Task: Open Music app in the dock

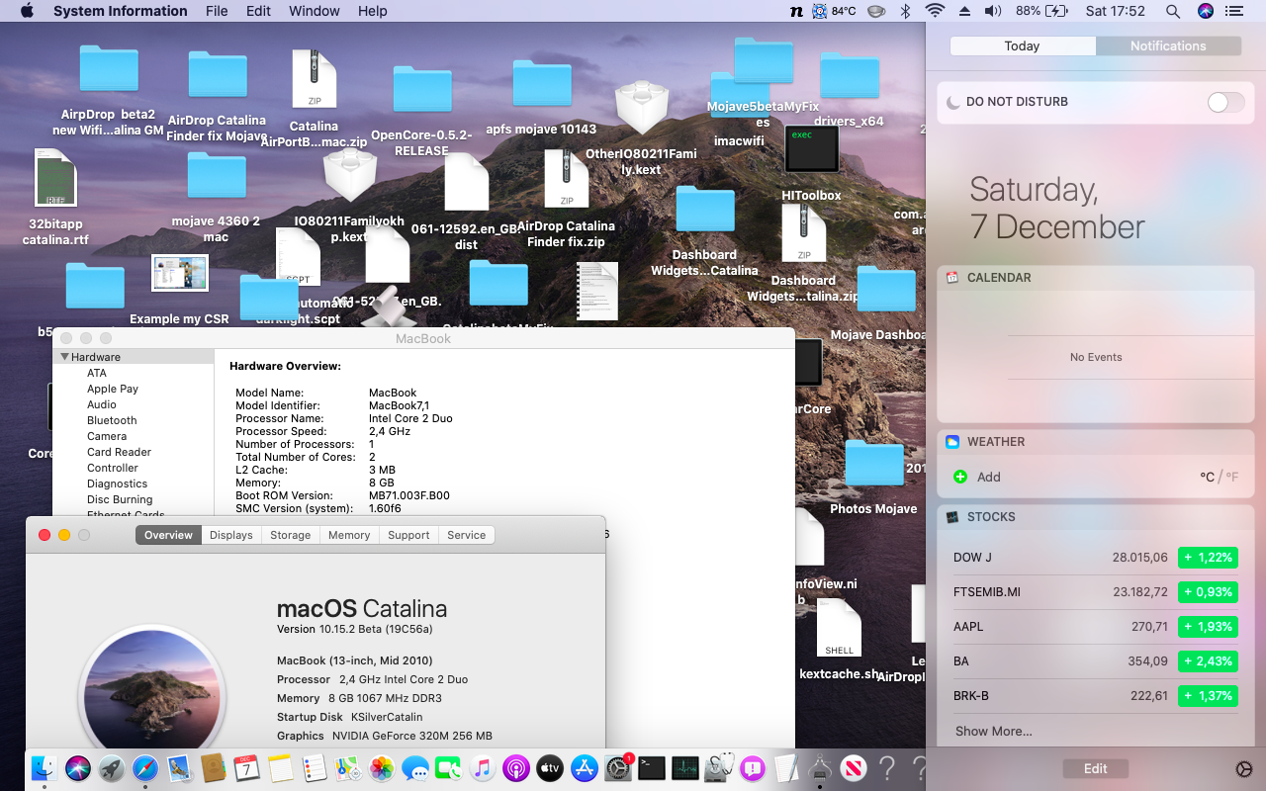Action: point(483,767)
